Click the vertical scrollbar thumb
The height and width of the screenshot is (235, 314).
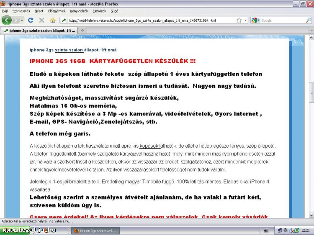pos(311,92)
